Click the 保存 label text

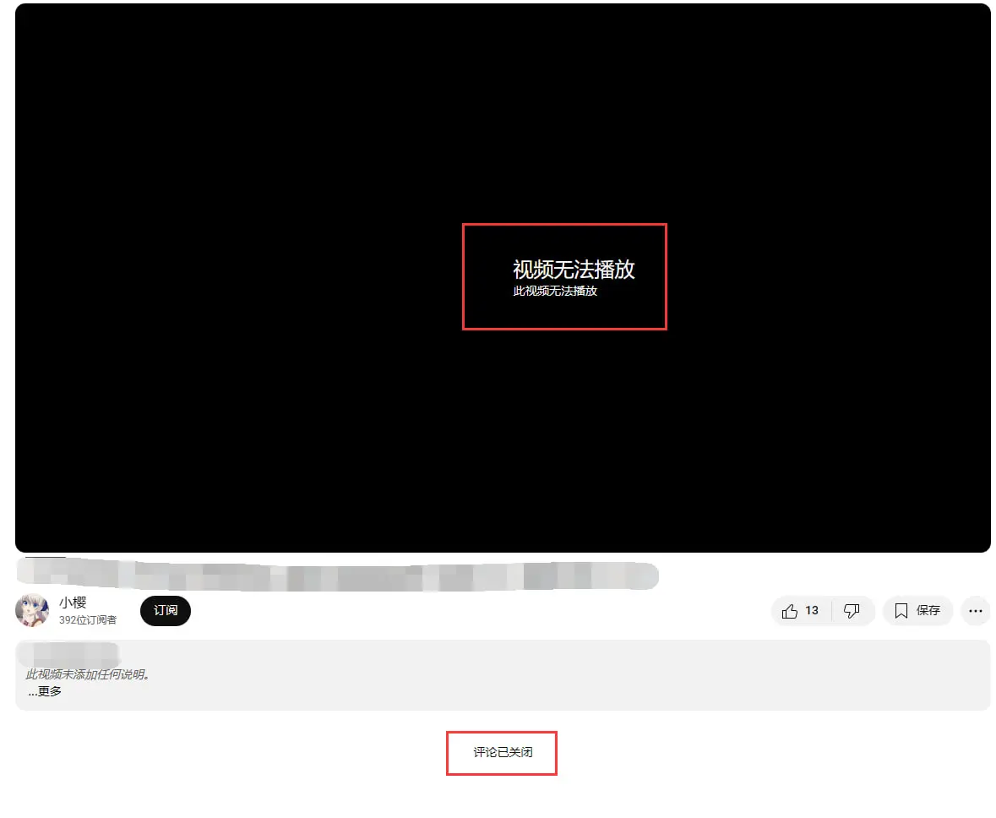[x=928, y=610]
